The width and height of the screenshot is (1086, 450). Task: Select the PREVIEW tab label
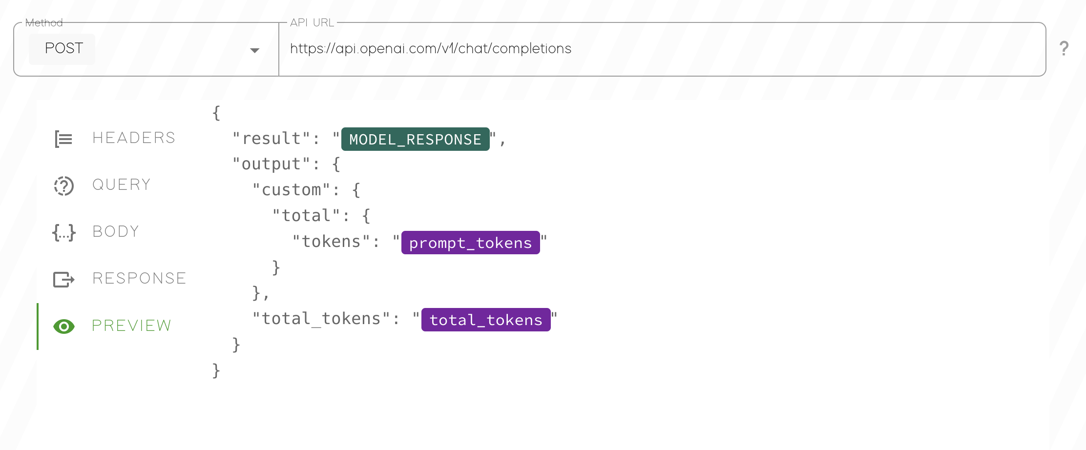click(131, 326)
